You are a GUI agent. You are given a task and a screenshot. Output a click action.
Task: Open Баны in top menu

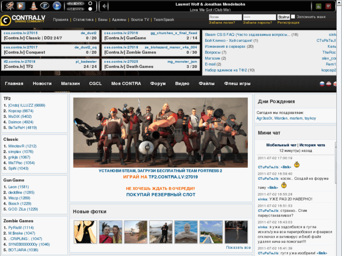(103, 20)
